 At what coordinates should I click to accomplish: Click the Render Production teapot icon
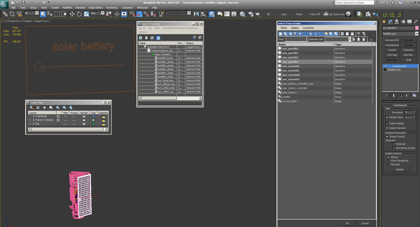point(258,14)
